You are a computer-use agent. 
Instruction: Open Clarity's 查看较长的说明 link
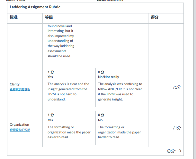[x=20, y=89]
